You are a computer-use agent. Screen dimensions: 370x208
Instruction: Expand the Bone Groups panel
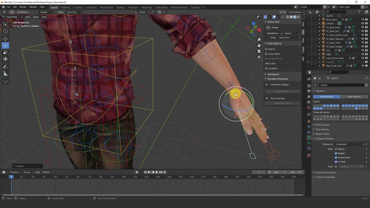click(x=322, y=125)
